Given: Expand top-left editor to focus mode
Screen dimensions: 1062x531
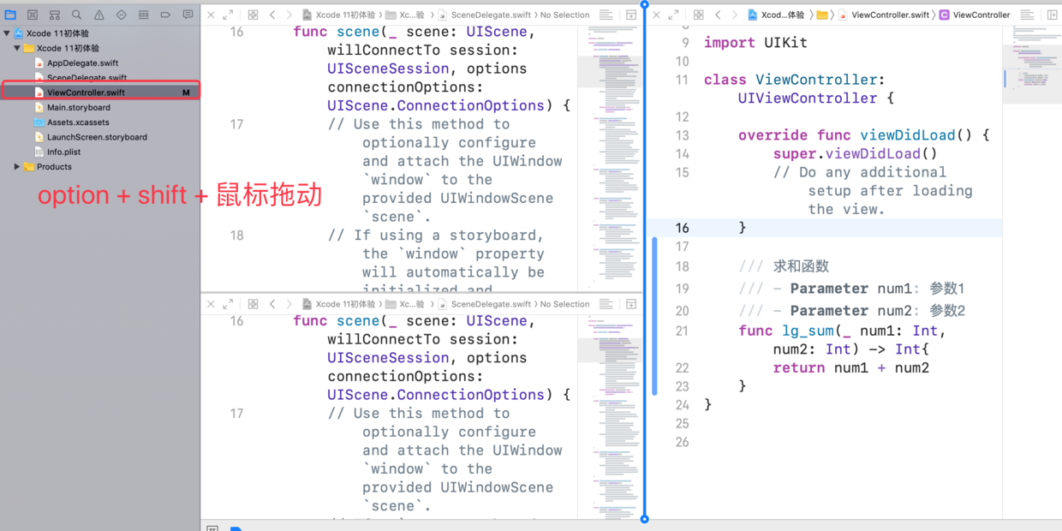Looking at the screenshot, I should [228, 15].
